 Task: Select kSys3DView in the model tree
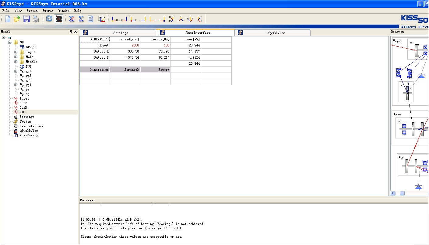click(29, 131)
